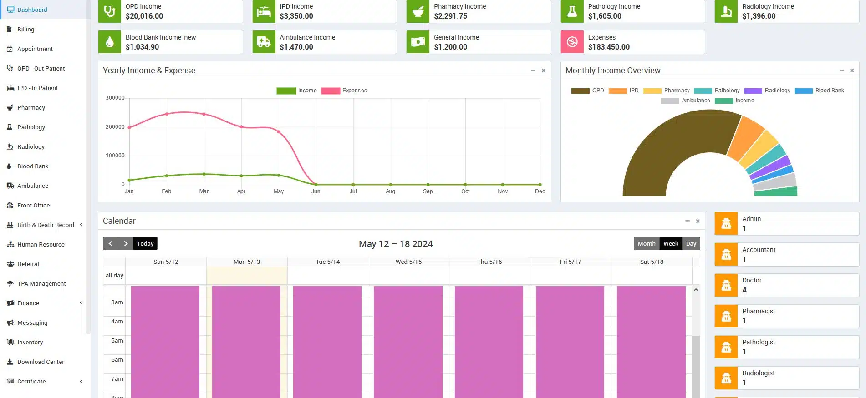866x398 pixels.
Task: Toggle IPD legend in monthly overview
Action: [x=623, y=91]
